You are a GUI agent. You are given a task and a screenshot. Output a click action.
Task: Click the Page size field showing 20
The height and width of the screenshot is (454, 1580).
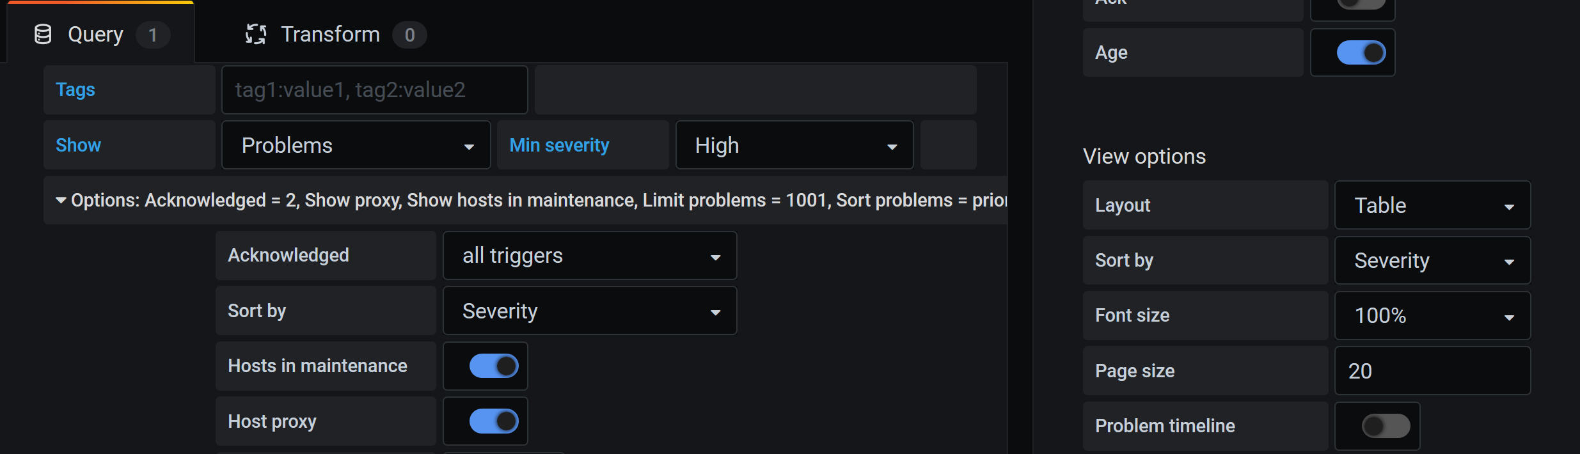tap(1432, 370)
